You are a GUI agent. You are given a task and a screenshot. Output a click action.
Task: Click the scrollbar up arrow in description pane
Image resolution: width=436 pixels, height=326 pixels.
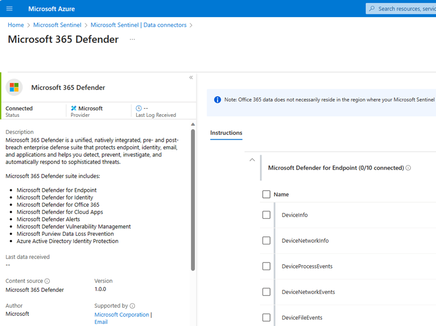click(x=193, y=124)
